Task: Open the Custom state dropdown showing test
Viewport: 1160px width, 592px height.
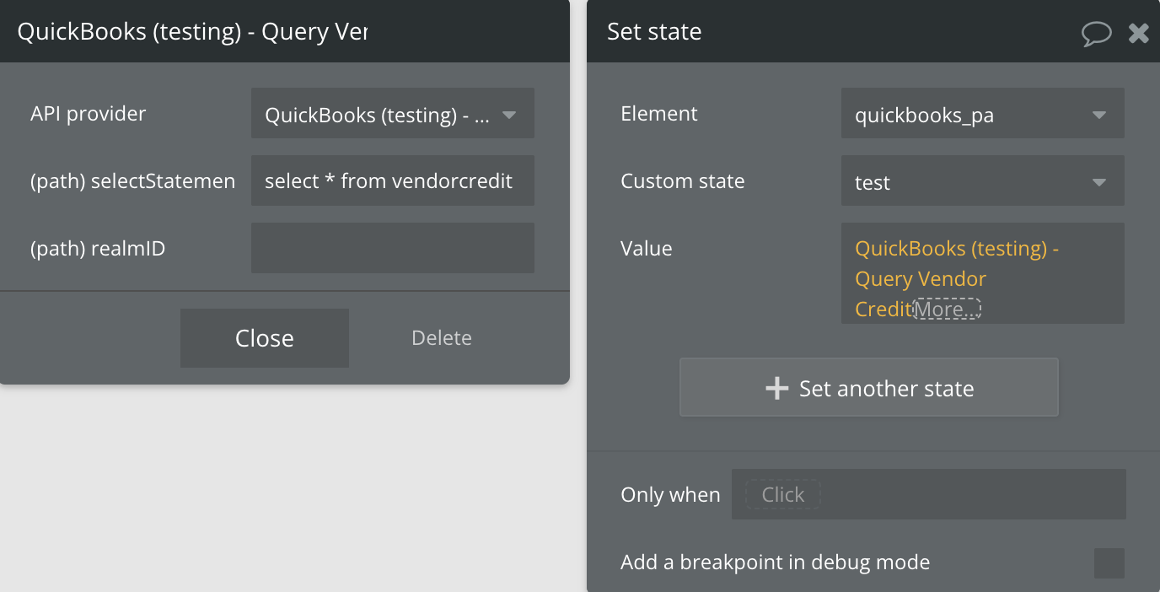Action: pyautogui.click(x=982, y=181)
